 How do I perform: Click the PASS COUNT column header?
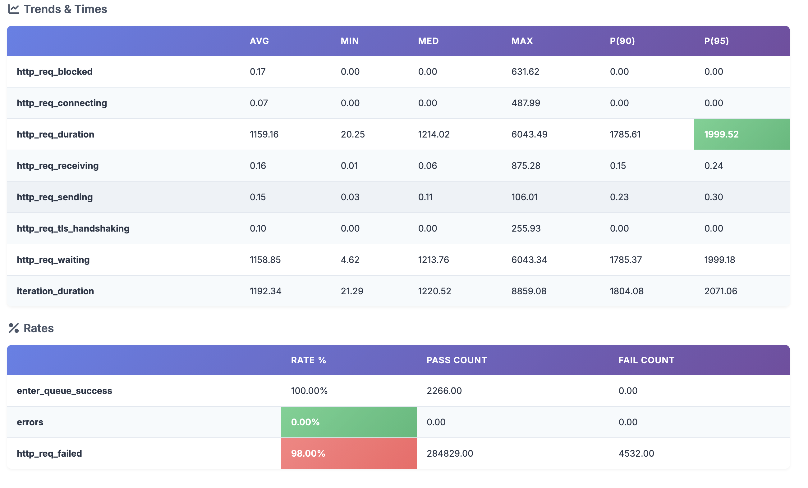coord(457,360)
